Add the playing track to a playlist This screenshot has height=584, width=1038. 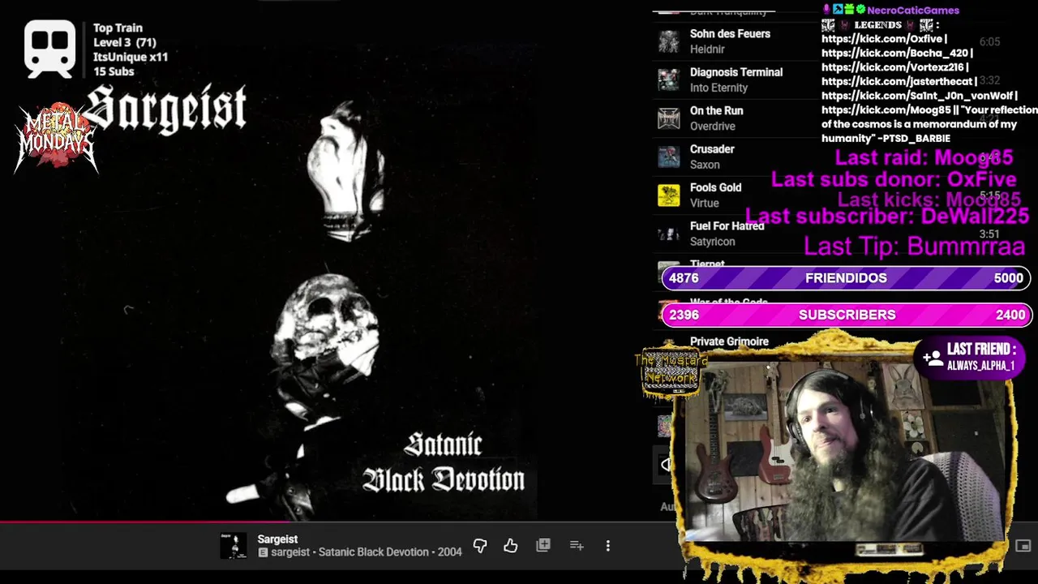click(577, 546)
